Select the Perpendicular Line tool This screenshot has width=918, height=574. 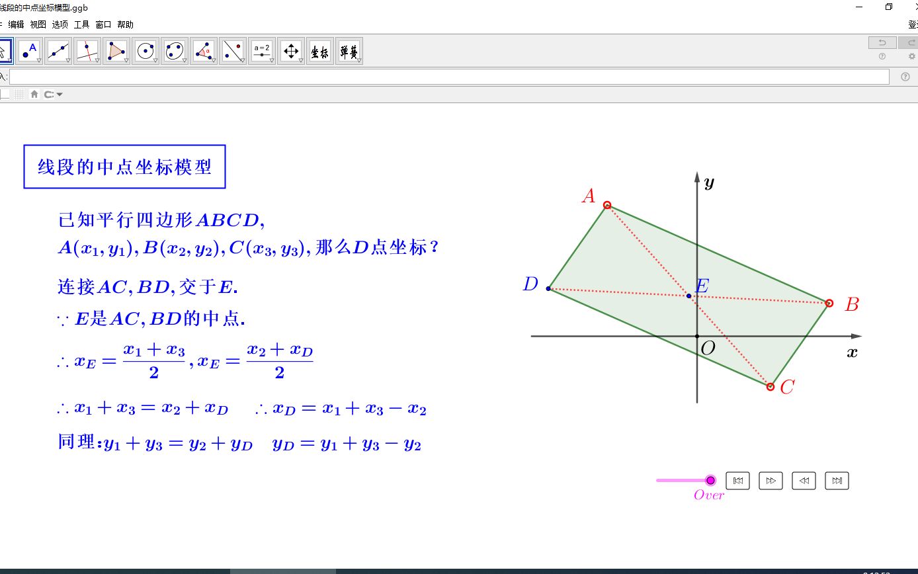[x=87, y=51]
